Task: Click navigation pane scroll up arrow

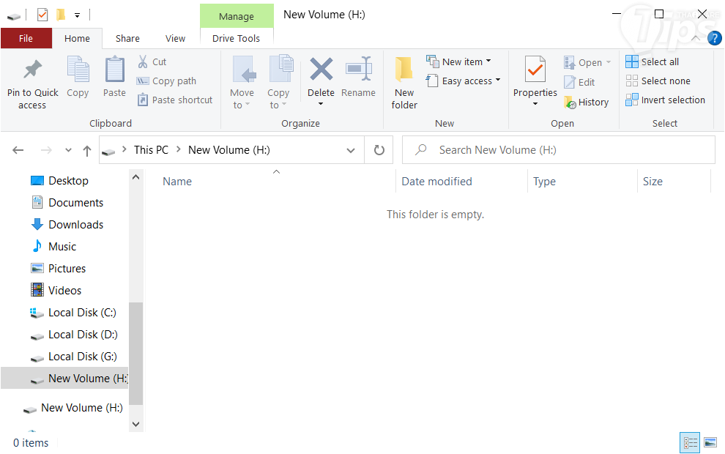Action: 136,177
